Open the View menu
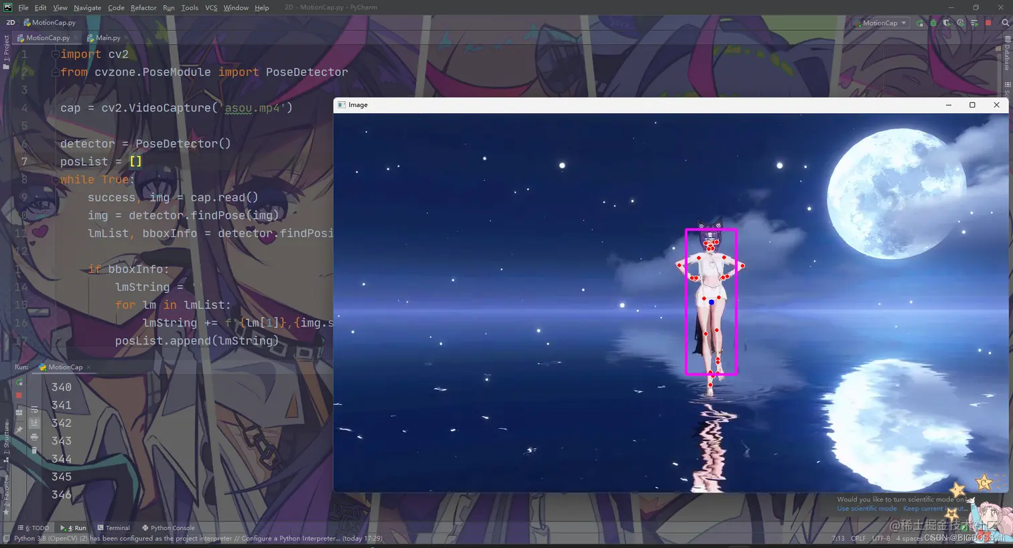The image size is (1013, 548). coord(60,7)
